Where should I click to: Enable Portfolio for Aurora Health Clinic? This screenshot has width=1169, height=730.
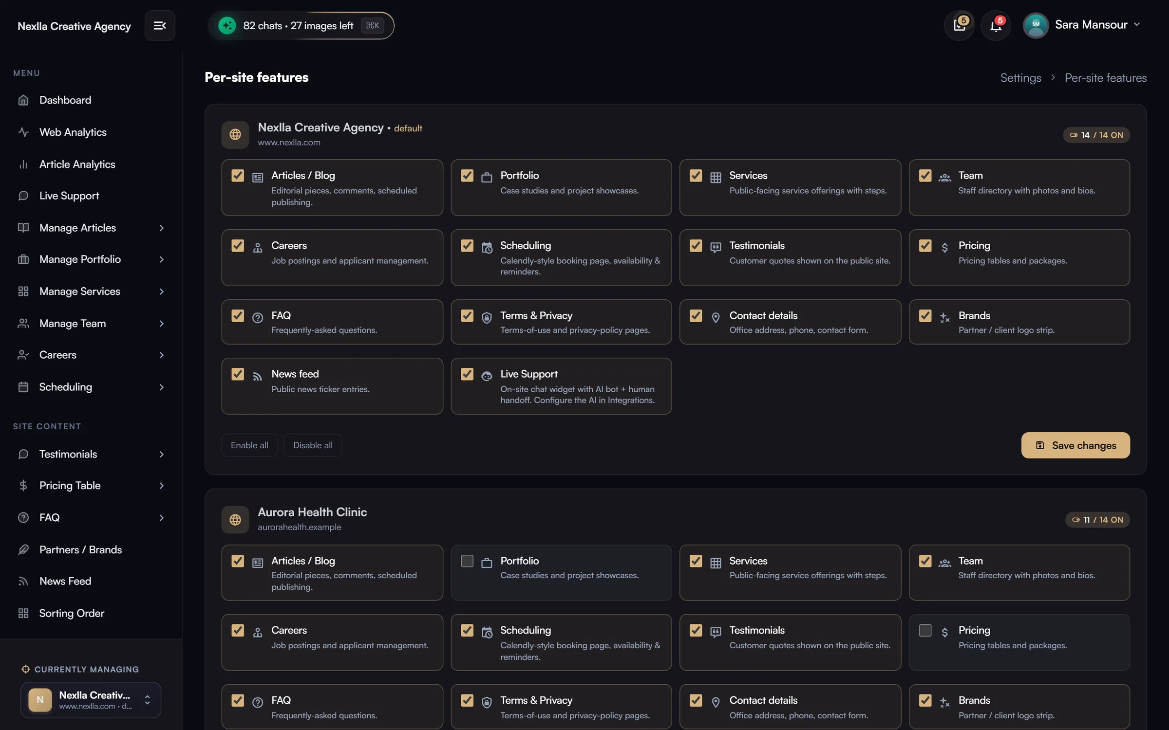tap(467, 561)
